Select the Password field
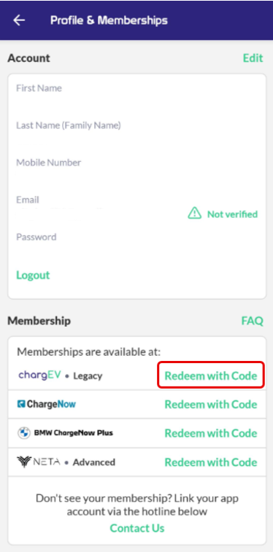 click(137, 243)
